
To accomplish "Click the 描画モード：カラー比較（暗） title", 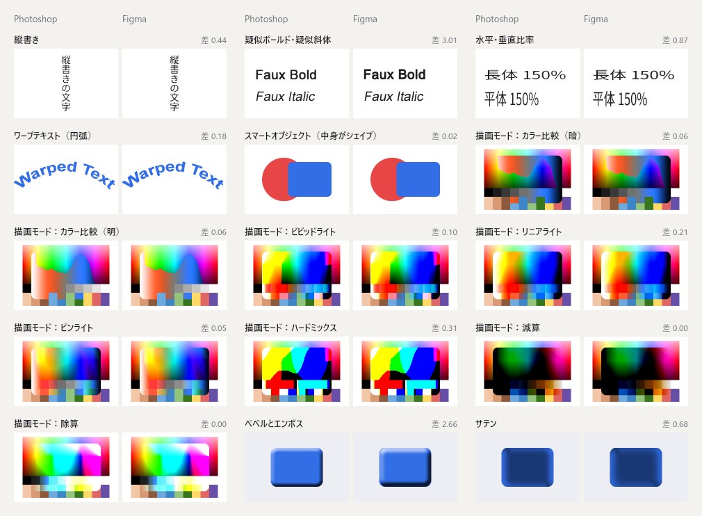I will (528, 136).
